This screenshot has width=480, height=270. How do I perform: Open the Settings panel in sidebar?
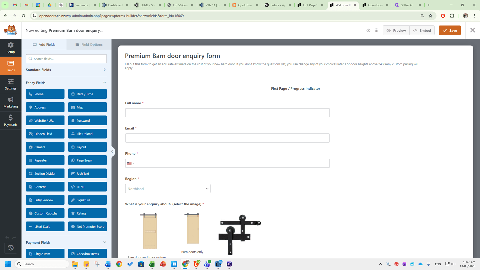[10, 84]
